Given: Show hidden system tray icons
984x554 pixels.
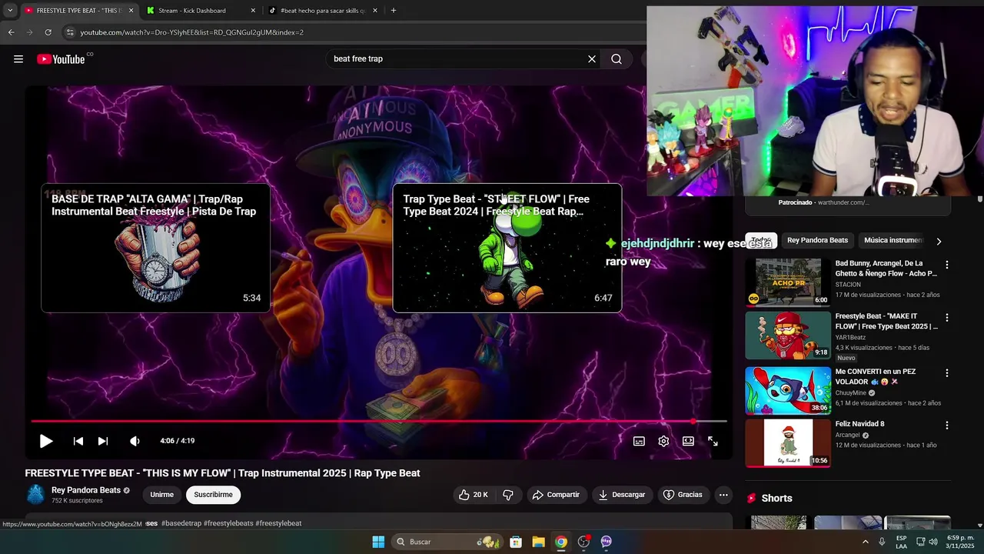Looking at the screenshot, I should click(x=865, y=542).
